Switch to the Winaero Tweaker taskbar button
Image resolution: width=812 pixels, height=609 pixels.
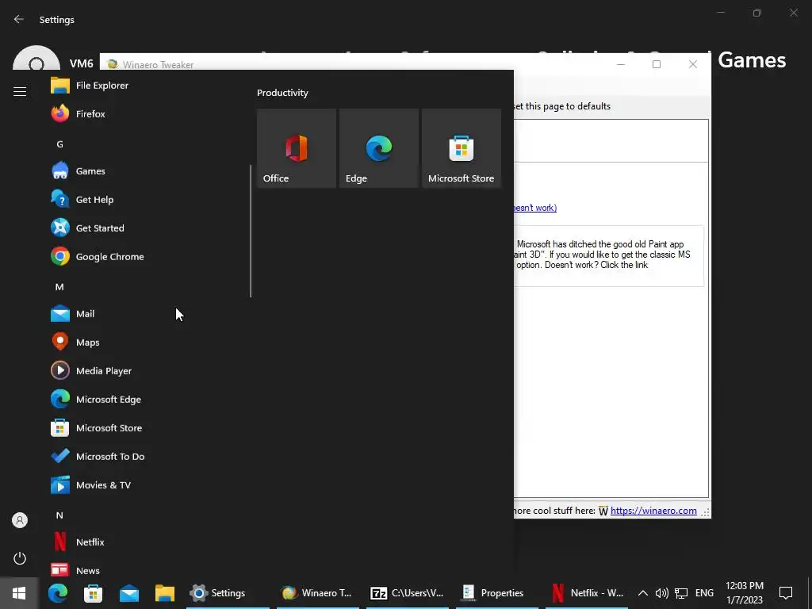click(317, 593)
